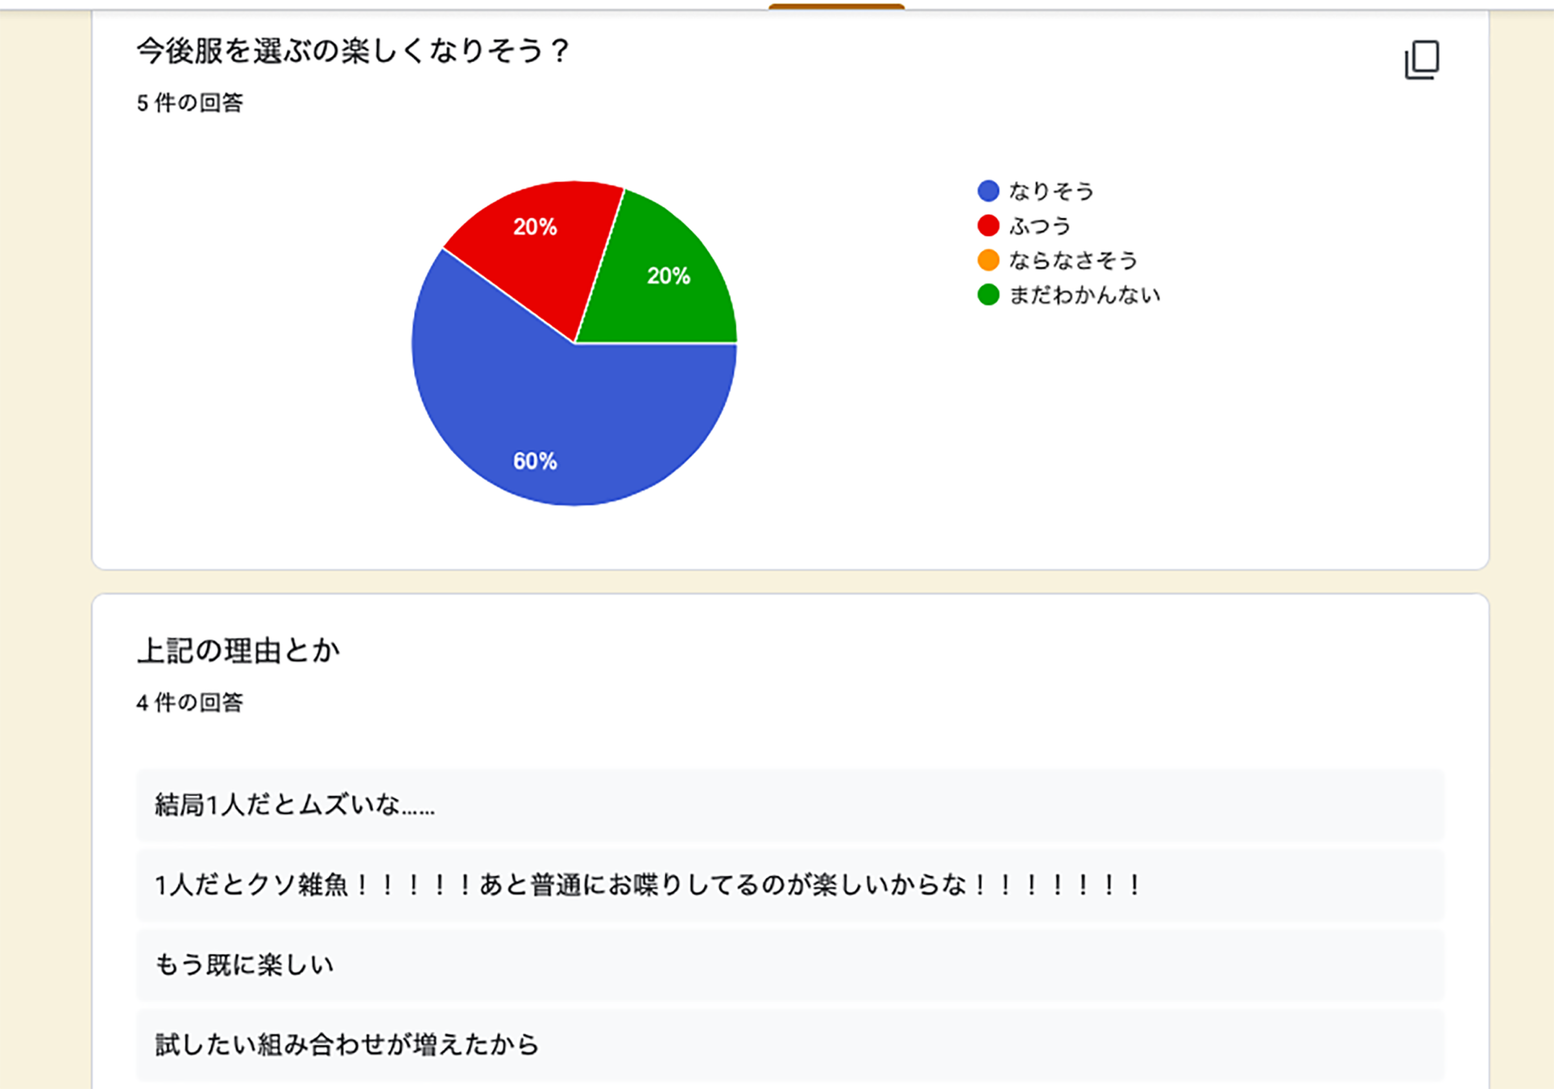Select the ふつう legend label text
The height and width of the screenshot is (1089, 1554).
[1040, 226]
